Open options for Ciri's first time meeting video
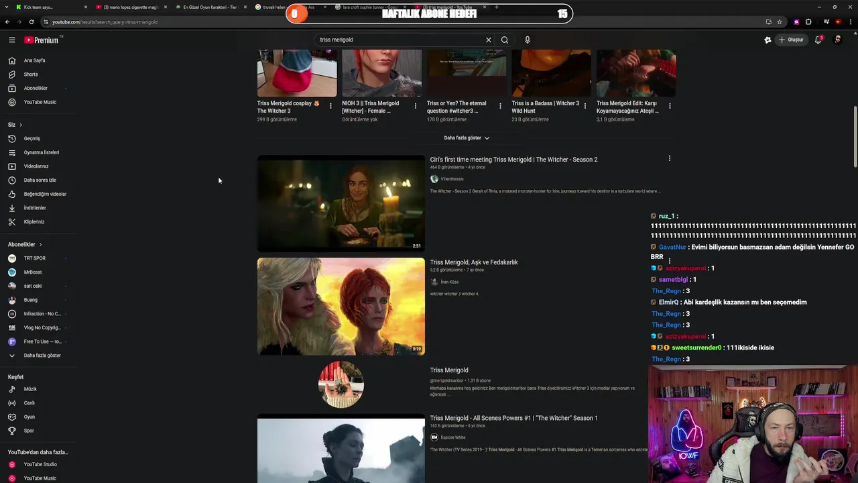Viewport: 858px width, 483px height. 669,159
